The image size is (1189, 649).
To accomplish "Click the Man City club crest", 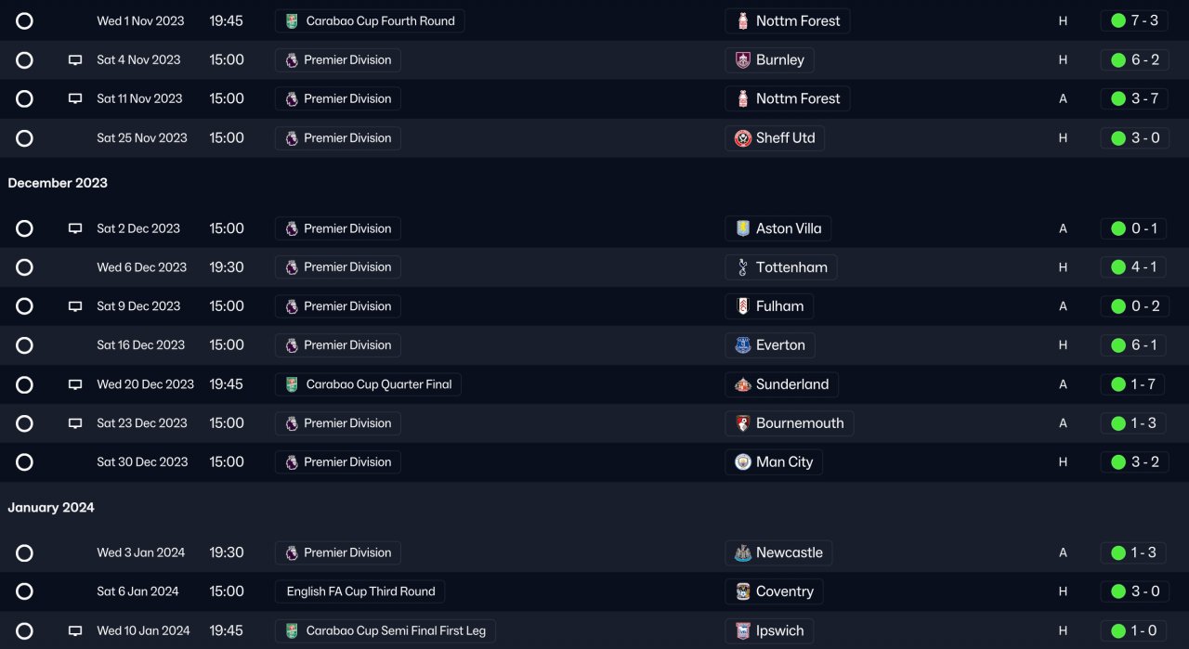I will coord(742,462).
